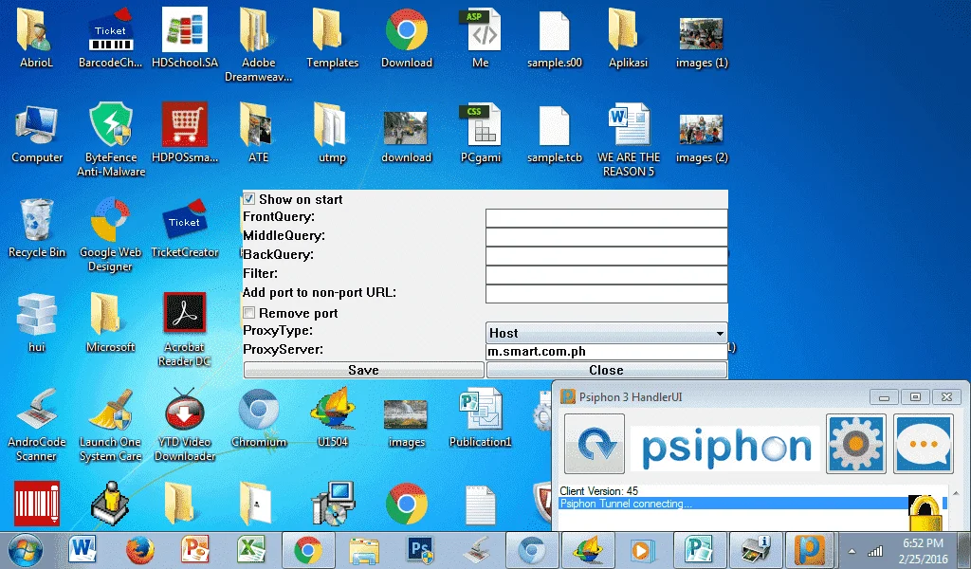Click the BackQuery input field
Viewport: 971px width, 569px height.
pos(606,256)
